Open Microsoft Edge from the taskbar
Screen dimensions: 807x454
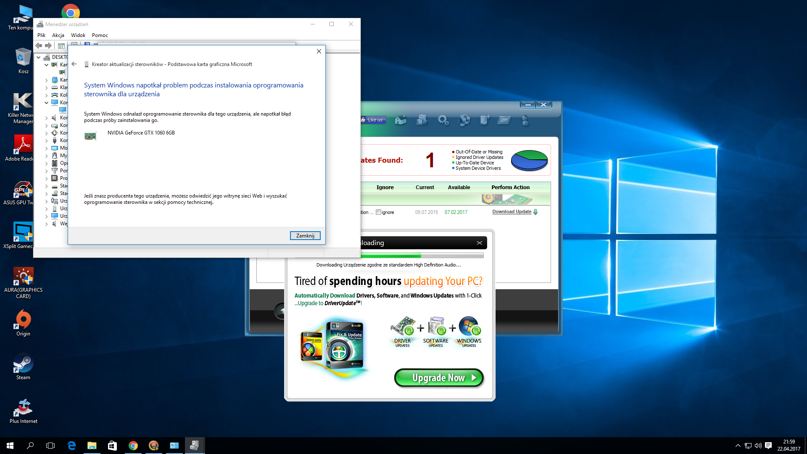click(x=71, y=446)
